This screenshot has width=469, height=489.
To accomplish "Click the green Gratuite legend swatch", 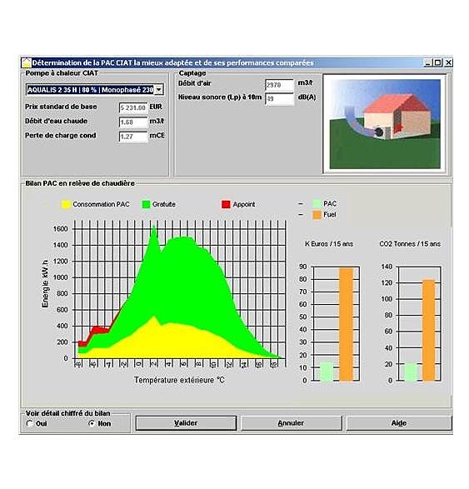I will [146, 205].
